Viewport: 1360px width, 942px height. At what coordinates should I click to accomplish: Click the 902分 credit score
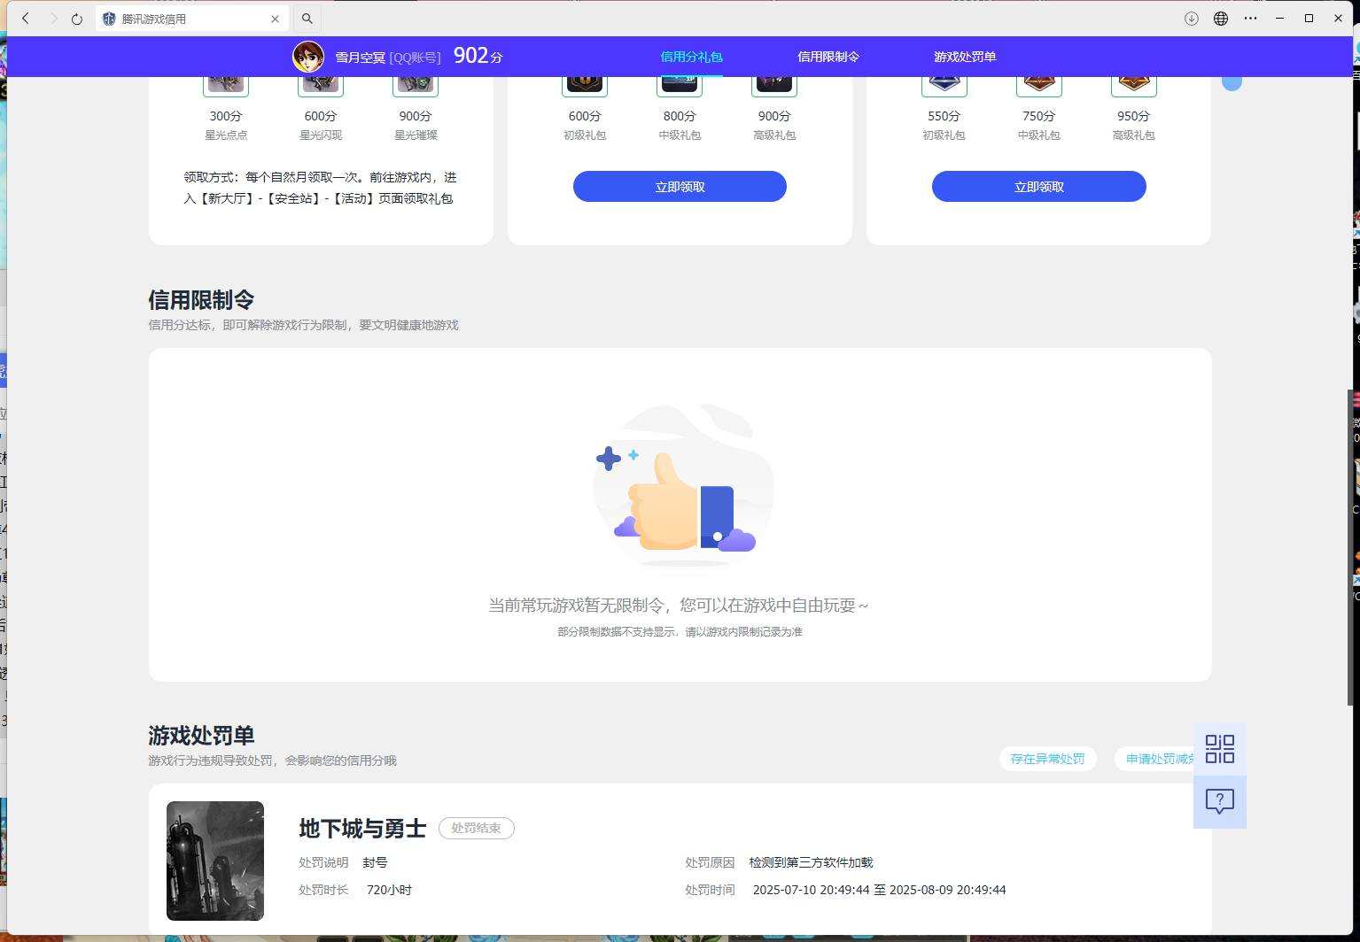478,56
